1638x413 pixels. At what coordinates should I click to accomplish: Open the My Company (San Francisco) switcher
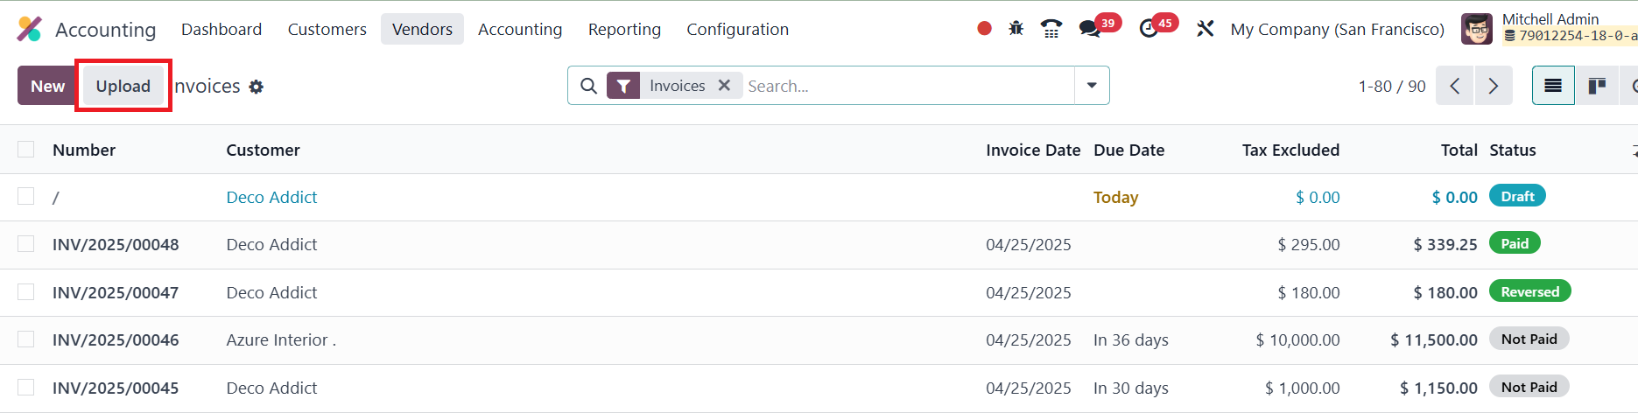(1337, 29)
